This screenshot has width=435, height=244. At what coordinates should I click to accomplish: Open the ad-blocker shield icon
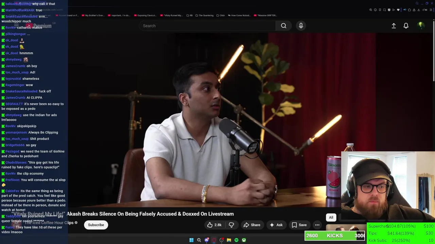pos(389,10)
